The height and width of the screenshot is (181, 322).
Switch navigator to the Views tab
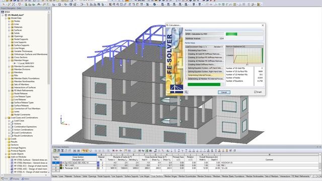(26, 179)
